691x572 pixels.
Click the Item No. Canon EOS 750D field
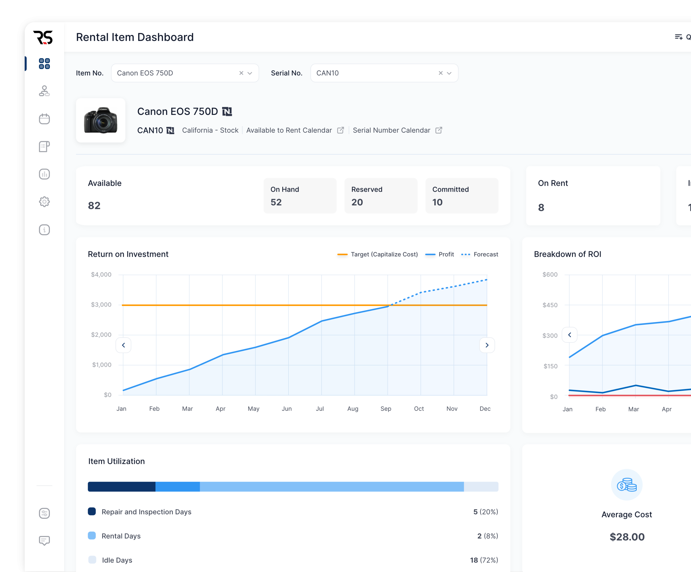point(185,73)
